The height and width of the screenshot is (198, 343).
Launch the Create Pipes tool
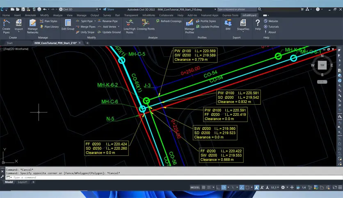point(6,26)
